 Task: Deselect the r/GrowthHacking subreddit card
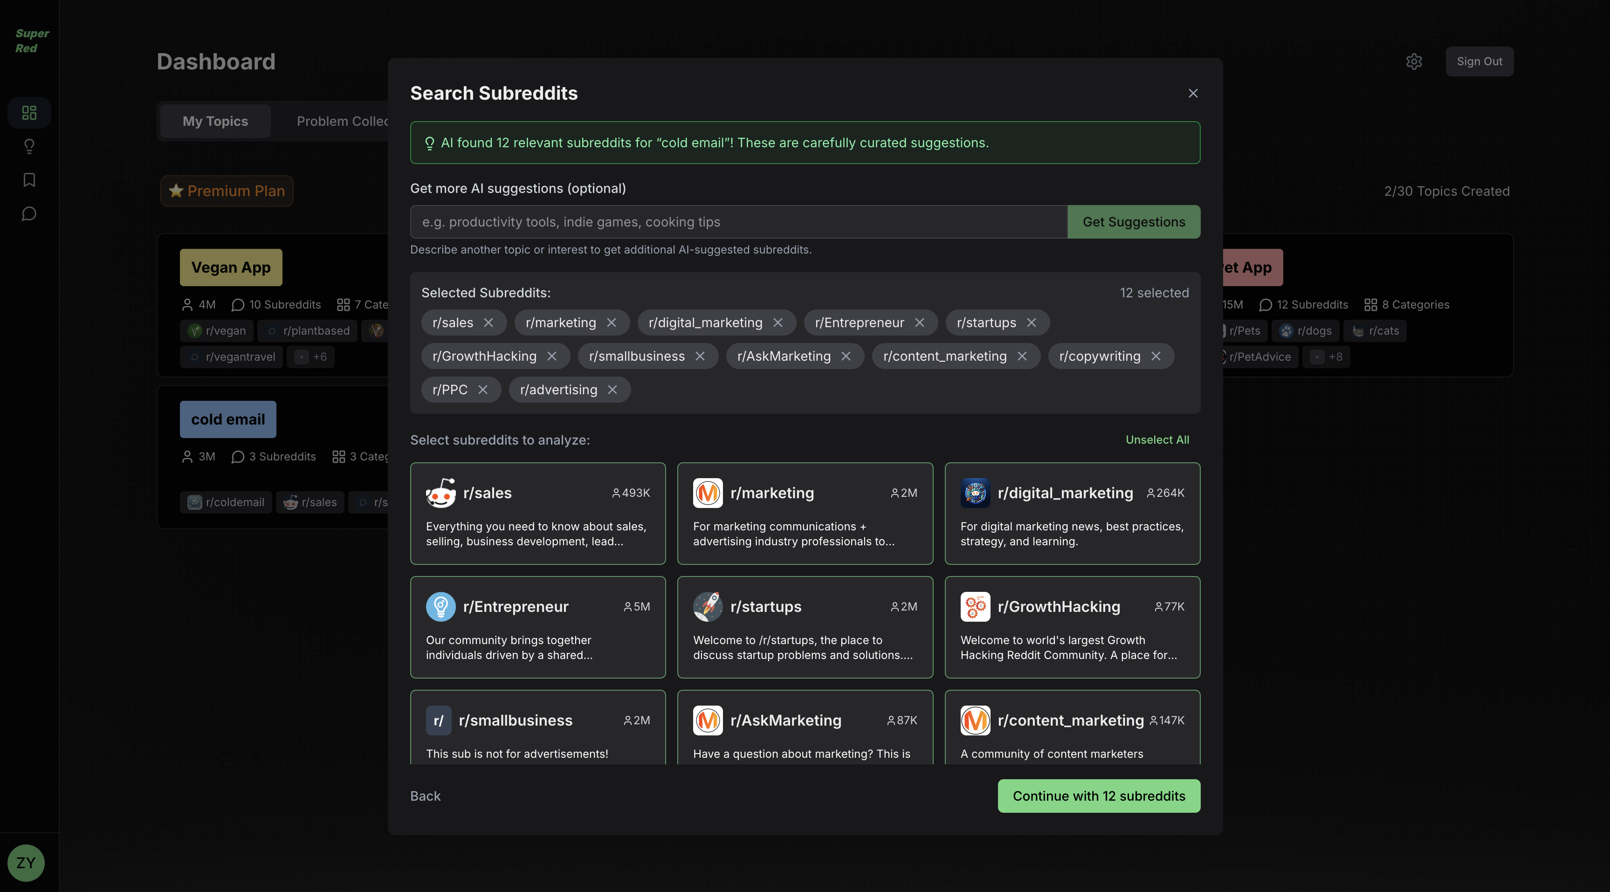click(1072, 627)
